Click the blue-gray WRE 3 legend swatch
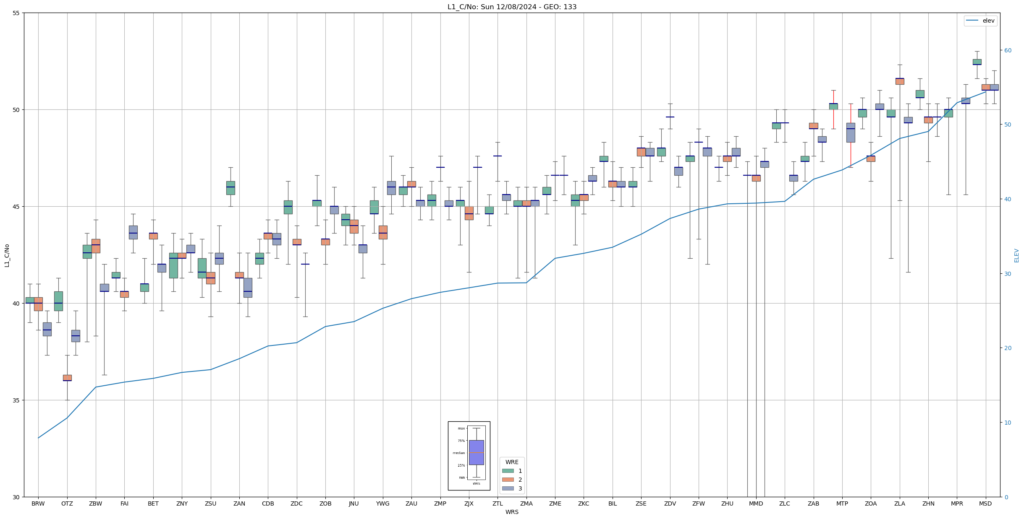Image resolution: width=1024 pixels, height=519 pixels. (x=508, y=488)
